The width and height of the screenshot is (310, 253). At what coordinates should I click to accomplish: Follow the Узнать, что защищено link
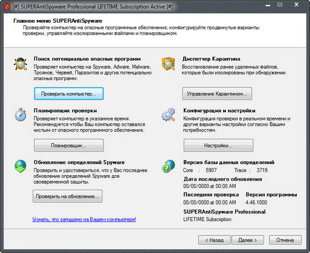point(84,219)
